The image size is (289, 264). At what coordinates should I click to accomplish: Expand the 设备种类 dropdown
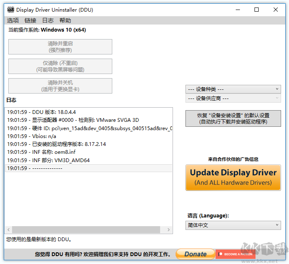click(x=233, y=89)
